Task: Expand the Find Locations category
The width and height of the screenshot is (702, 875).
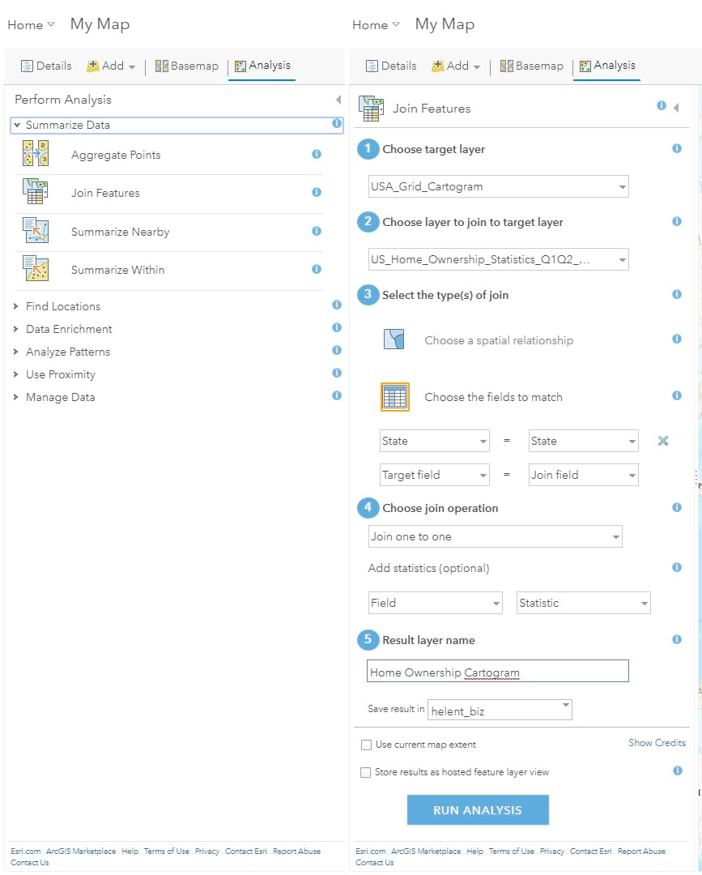Action: (x=16, y=306)
